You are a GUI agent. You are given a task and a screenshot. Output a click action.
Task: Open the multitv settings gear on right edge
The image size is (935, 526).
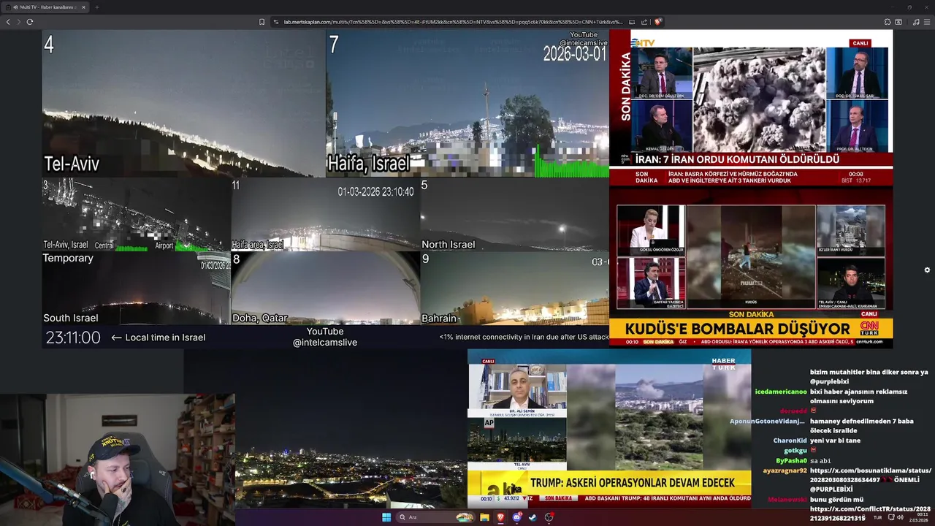point(927,270)
